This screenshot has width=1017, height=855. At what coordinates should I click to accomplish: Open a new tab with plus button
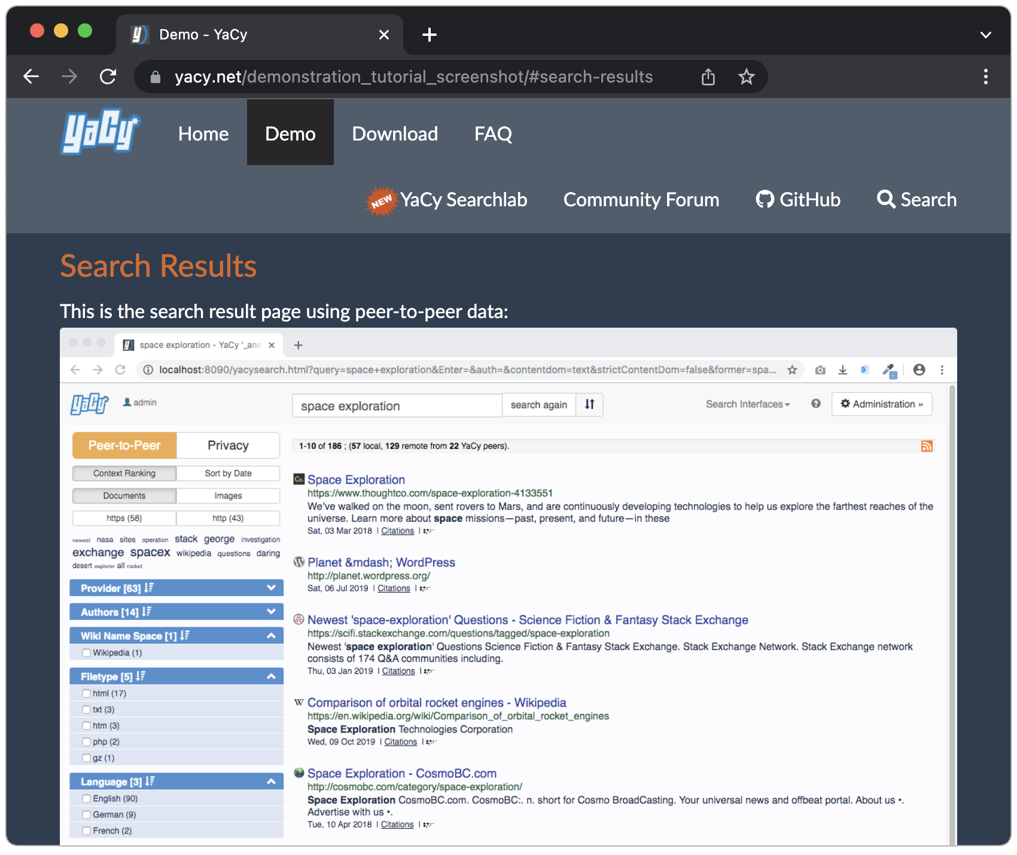click(x=430, y=35)
